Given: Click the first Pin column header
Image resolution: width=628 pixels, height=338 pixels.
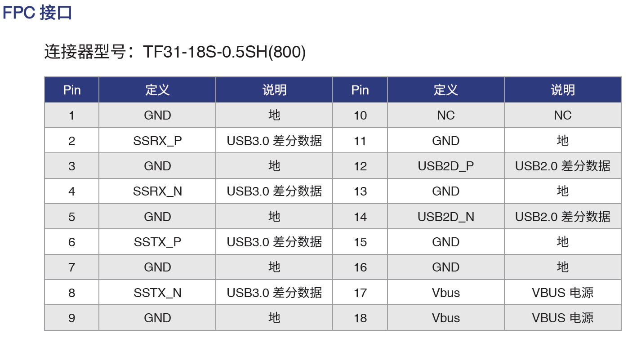Looking at the screenshot, I should [72, 90].
